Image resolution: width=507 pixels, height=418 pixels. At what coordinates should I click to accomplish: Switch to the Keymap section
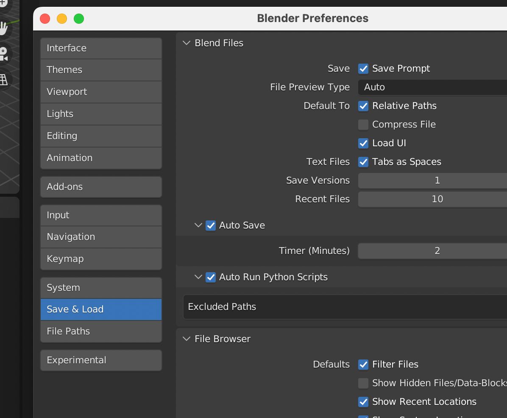(x=101, y=259)
